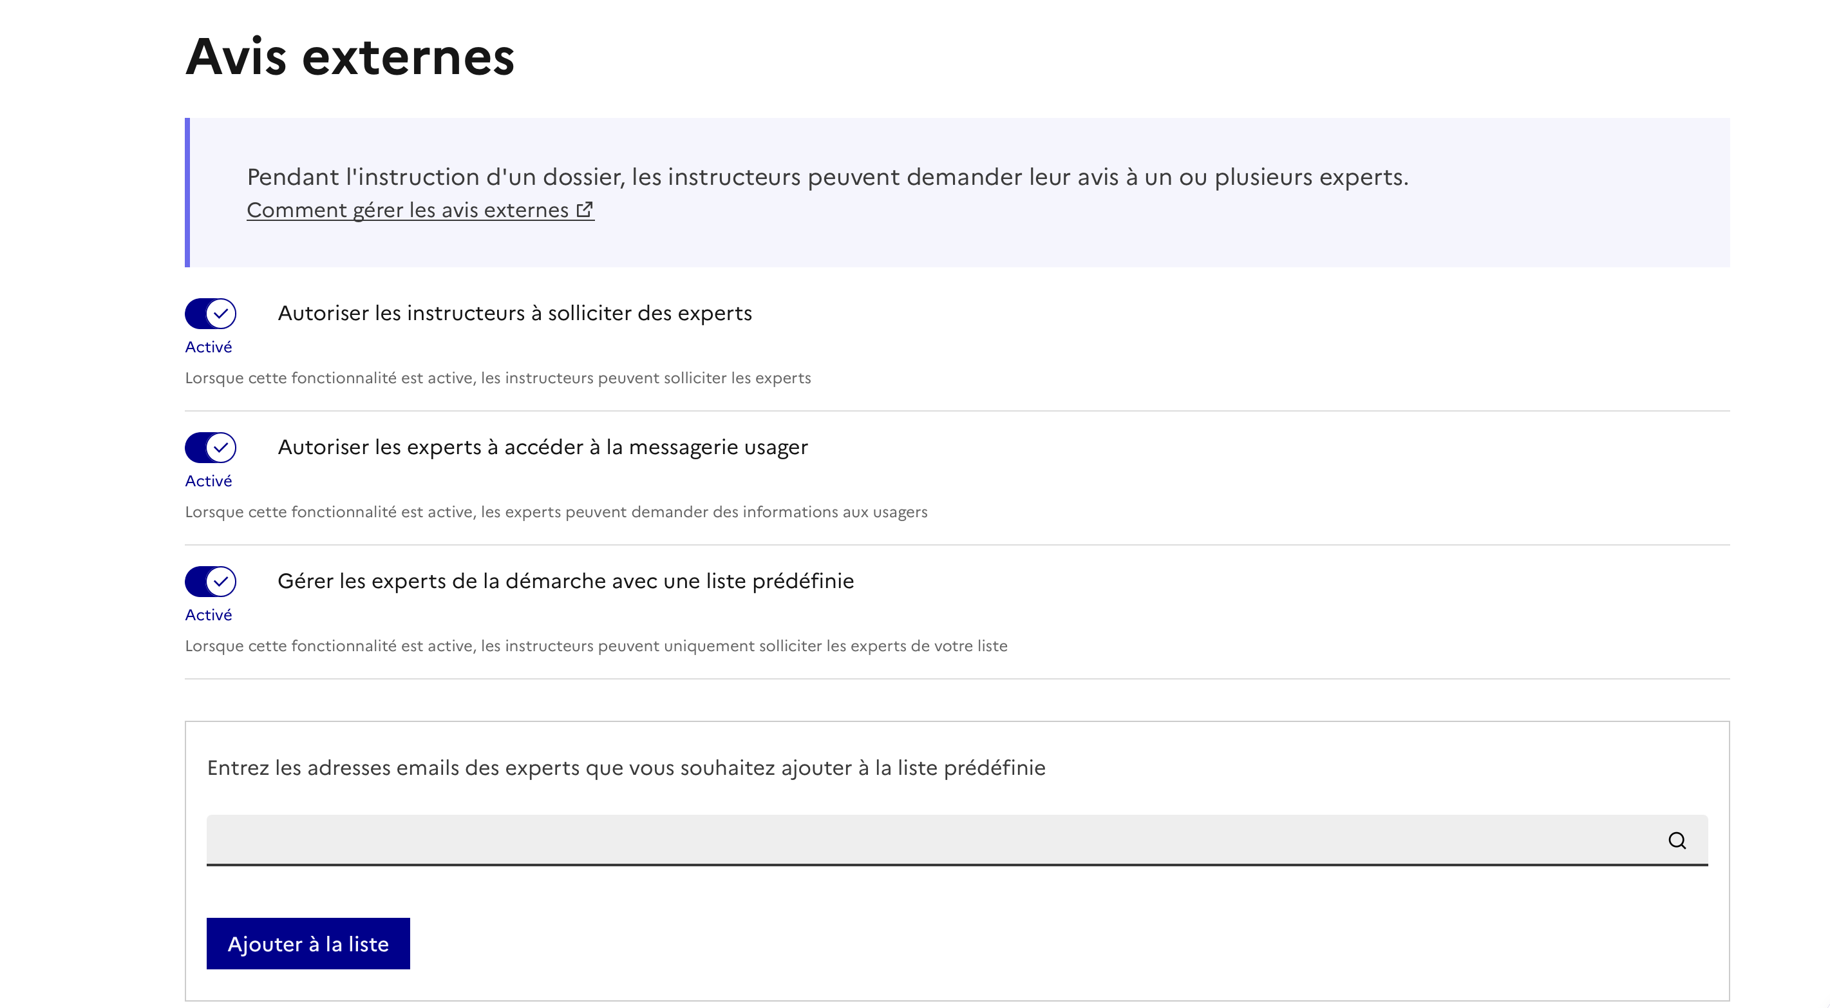1830x1008 pixels.
Task: Click the 'Autoriser les instructeurs à solliciter des experts' label
Action: point(514,313)
